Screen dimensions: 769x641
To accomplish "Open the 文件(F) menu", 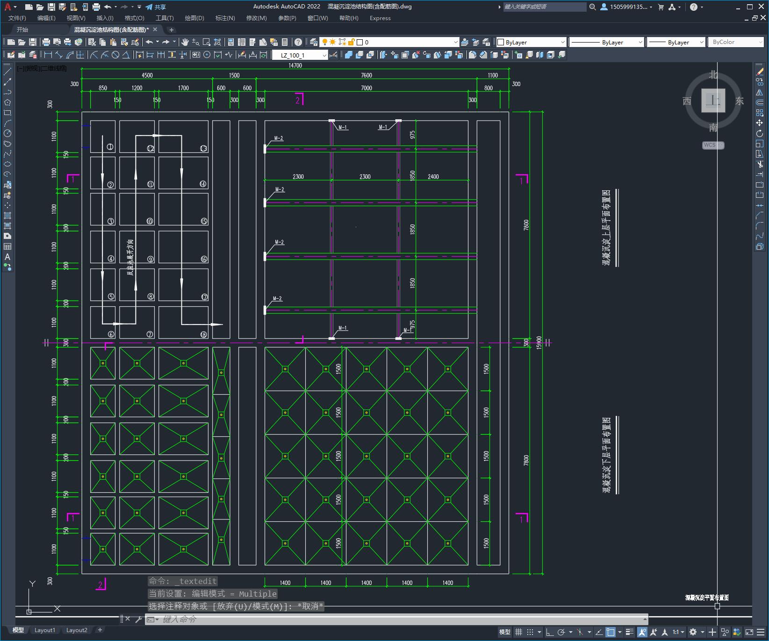I will point(17,18).
